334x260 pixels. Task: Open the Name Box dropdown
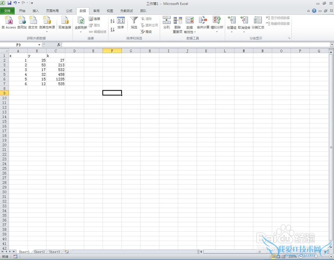pyautogui.click(x=39, y=45)
